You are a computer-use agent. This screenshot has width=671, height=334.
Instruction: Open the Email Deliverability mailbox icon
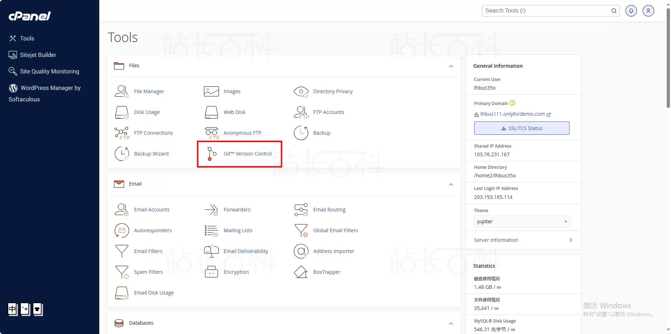(x=211, y=251)
